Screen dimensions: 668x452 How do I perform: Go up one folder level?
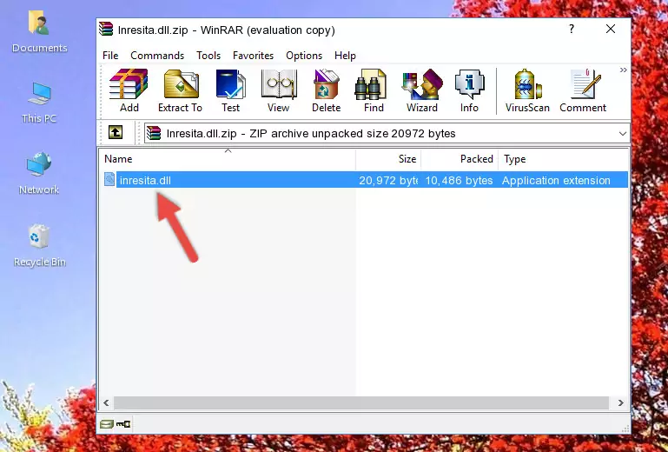tap(116, 133)
